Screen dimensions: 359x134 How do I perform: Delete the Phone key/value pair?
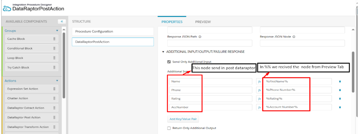(340, 90)
